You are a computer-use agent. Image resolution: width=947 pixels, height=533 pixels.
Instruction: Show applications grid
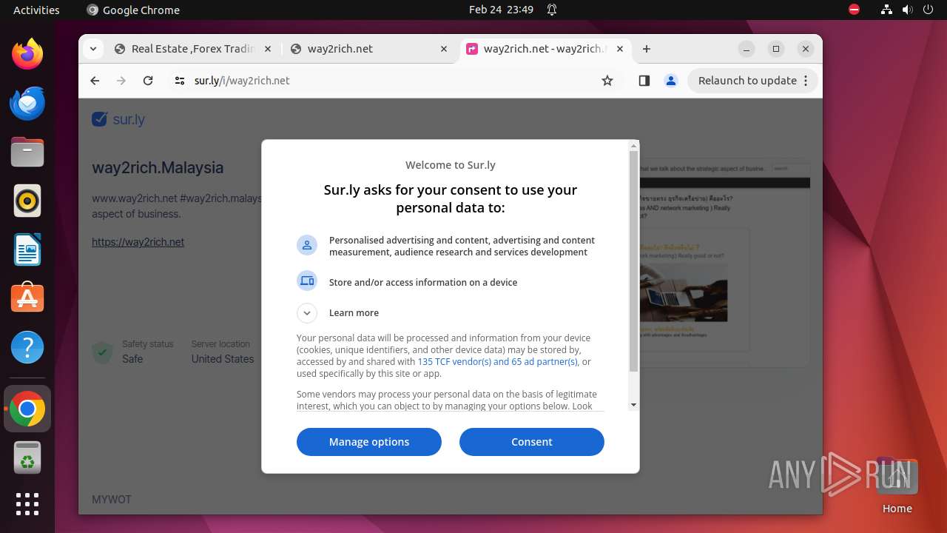[x=27, y=504]
